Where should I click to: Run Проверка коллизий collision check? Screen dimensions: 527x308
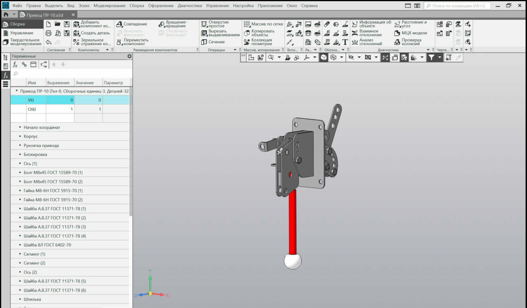click(x=408, y=42)
